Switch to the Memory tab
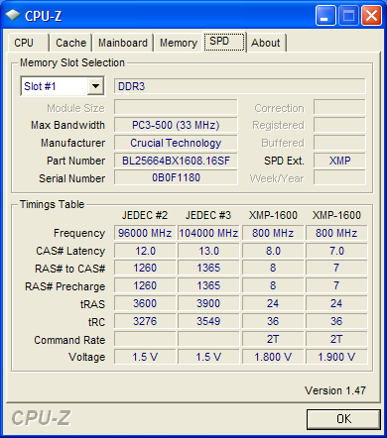387x438 pixels. [x=179, y=43]
